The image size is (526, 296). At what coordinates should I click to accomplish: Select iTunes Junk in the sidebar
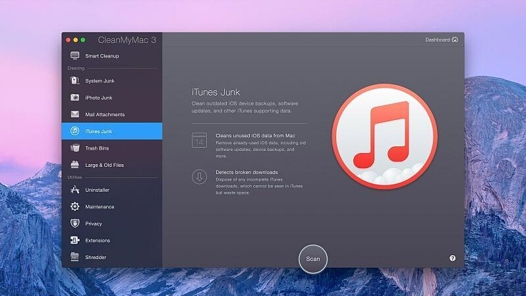99,131
